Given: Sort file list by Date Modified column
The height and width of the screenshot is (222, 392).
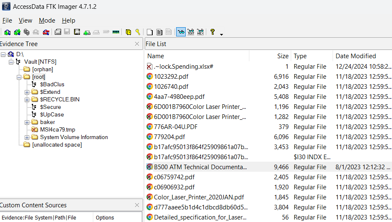Looking at the screenshot, I should (362, 56).
